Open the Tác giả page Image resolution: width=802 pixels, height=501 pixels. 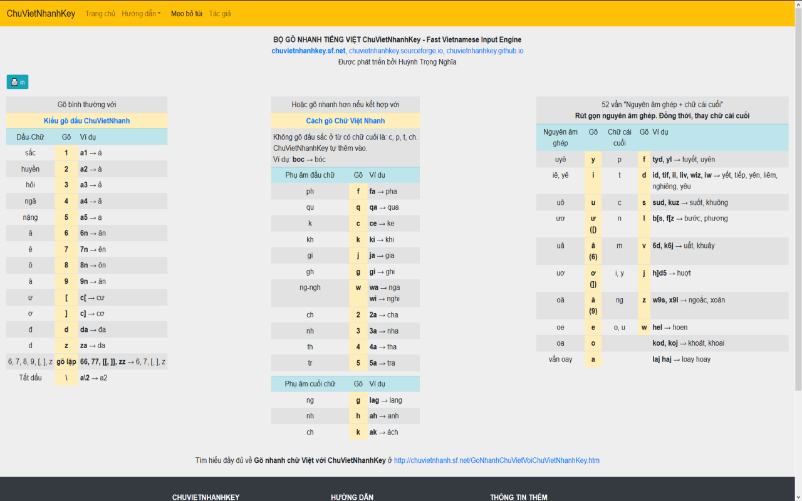(220, 13)
